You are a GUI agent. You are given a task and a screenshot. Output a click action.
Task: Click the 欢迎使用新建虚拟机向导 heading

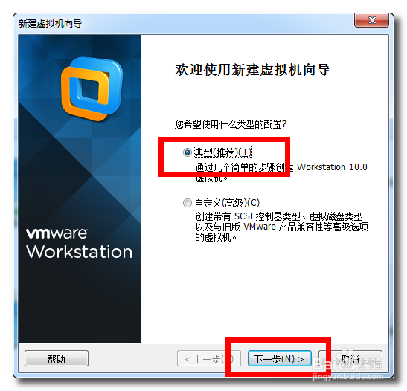tap(252, 70)
